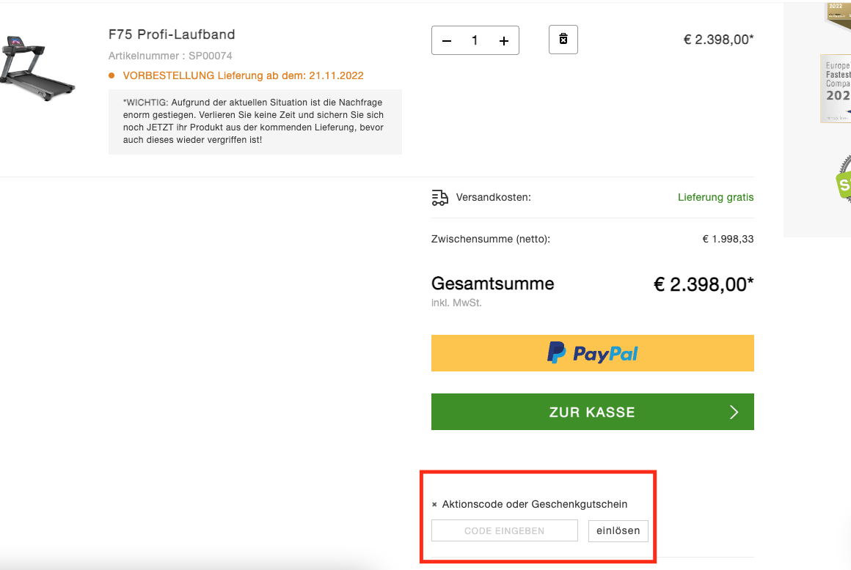Select the quantity field showing 1
This screenshot has height=570, width=851.
(x=475, y=41)
